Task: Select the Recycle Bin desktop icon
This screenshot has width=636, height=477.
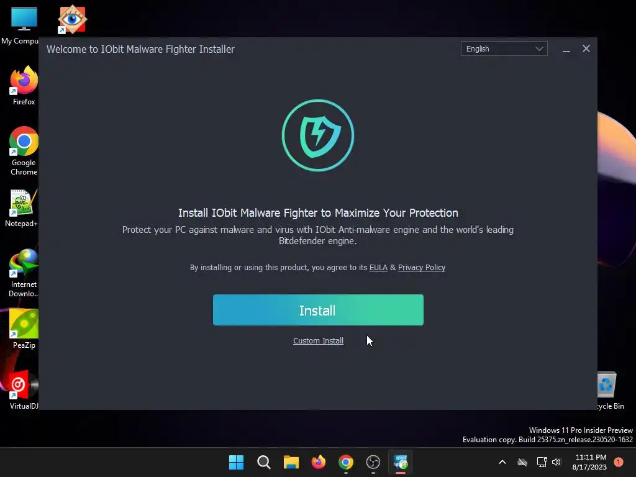Action: pyautogui.click(x=611, y=391)
